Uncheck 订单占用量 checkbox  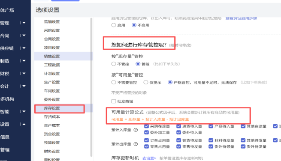[x=146, y=140]
